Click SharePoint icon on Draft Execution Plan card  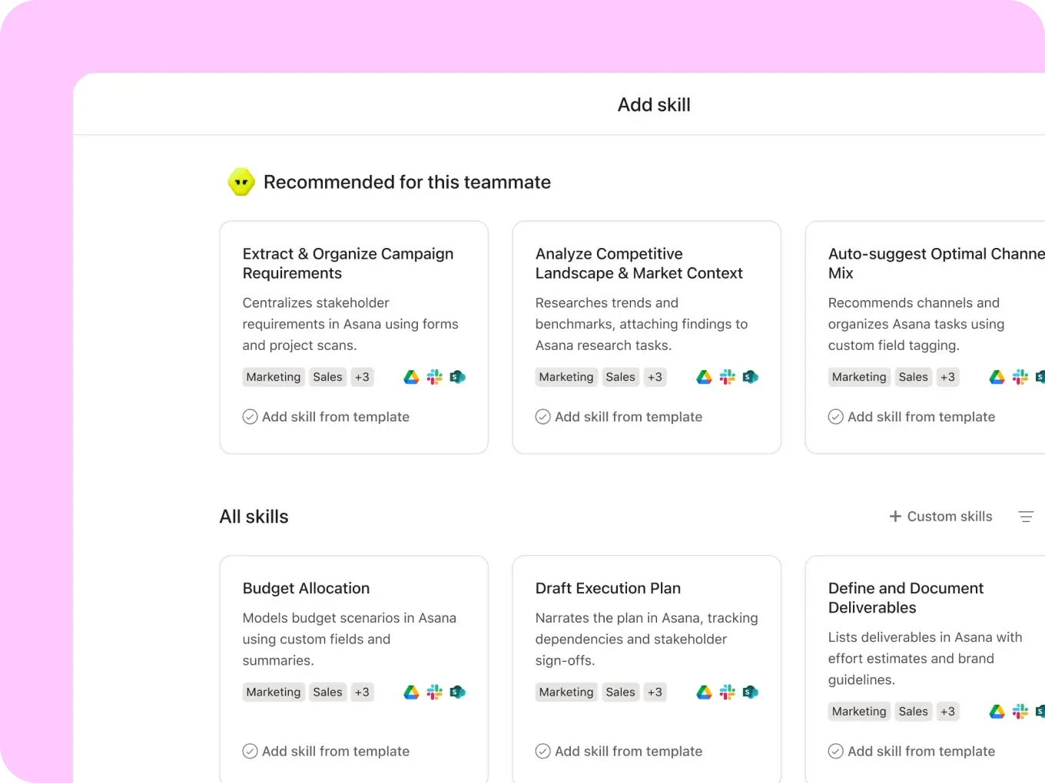click(x=751, y=692)
